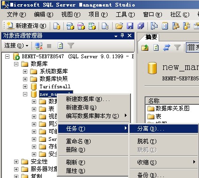The image size is (199, 178).
Task: Expand the 系统数据库 folder
Action: pyautogui.click(x=25, y=71)
